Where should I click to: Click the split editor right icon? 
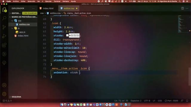pyautogui.click(x=182, y=8)
